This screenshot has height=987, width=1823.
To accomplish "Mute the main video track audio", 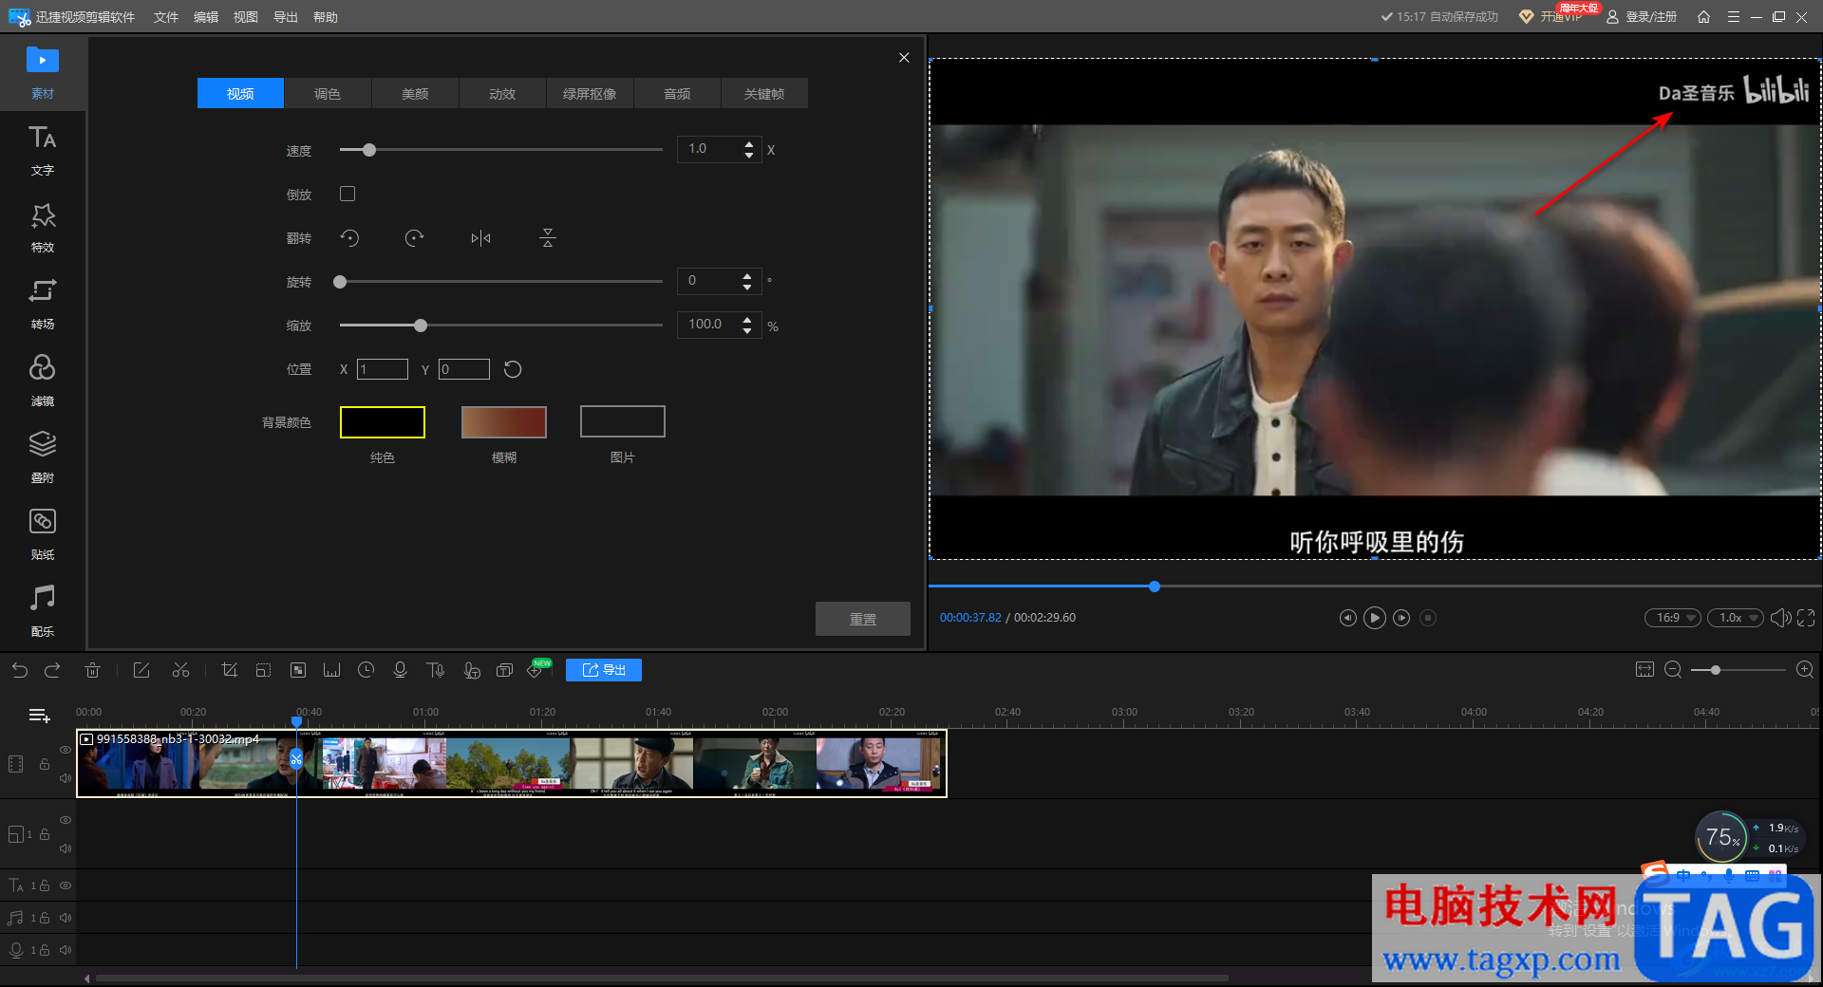I will [x=66, y=778].
